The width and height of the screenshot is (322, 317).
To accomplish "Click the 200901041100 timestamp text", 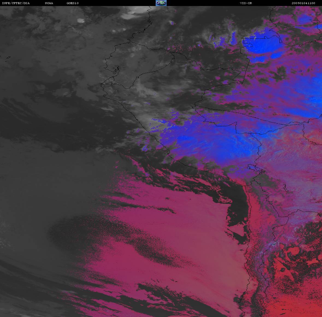I will 303,3.
